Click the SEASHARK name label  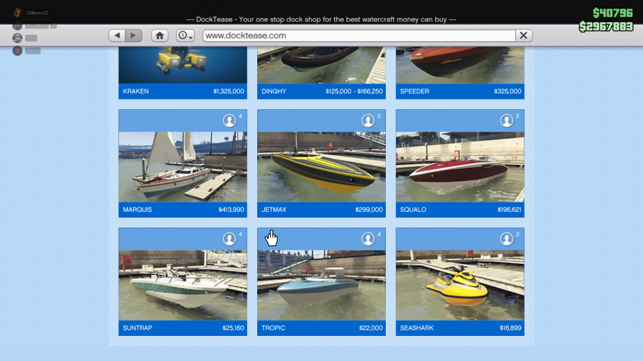pyautogui.click(x=417, y=328)
